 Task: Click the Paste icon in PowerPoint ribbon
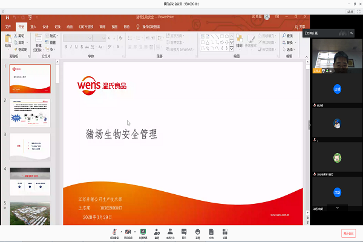pos(8,40)
